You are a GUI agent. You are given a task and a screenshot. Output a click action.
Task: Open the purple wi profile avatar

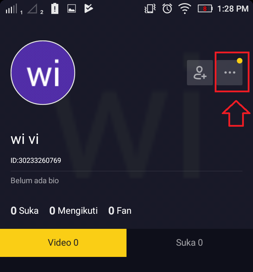[x=43, y=73]
